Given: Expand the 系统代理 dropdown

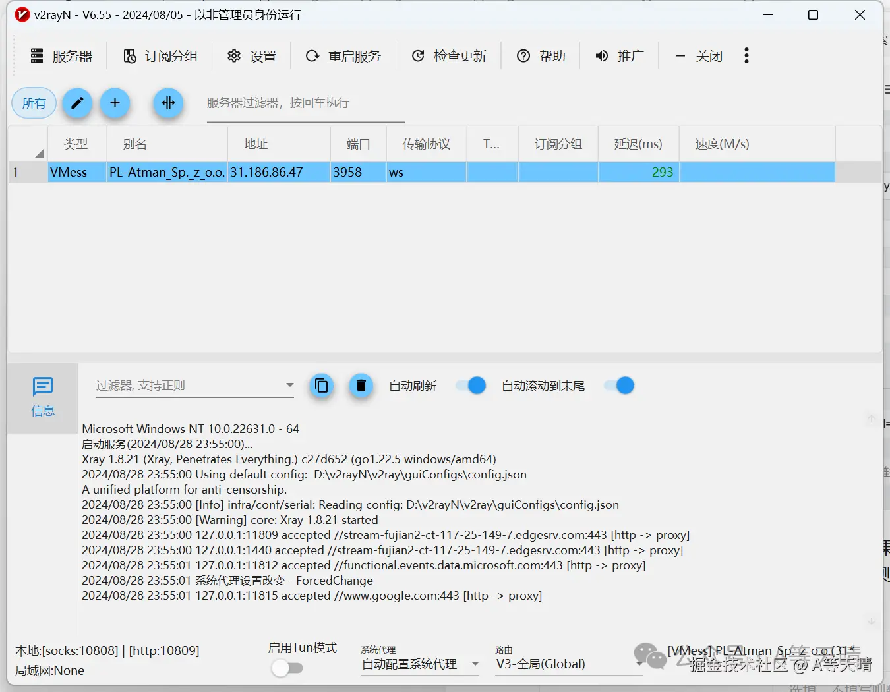Looking at the screenshot, I should 421,664.
